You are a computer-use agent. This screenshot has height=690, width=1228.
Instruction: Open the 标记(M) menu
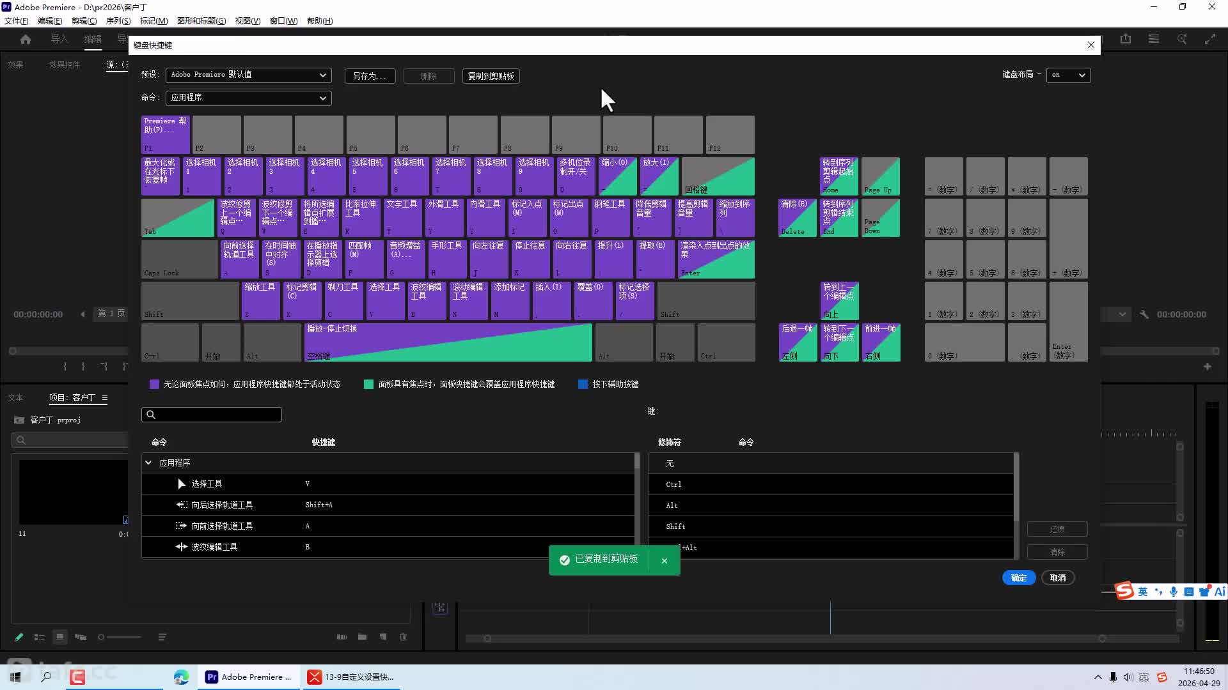tap(154, 21)
